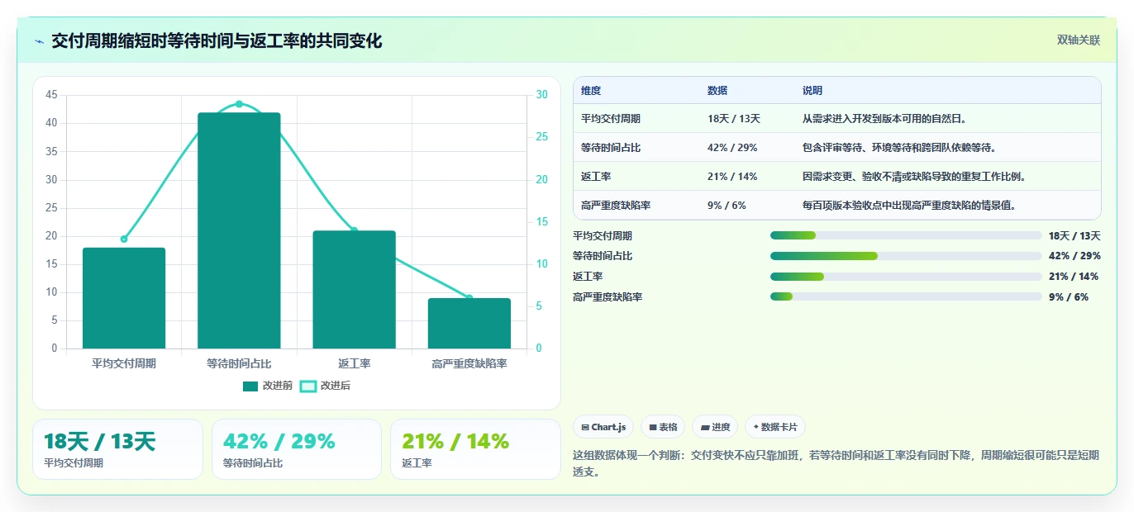Click description starting 从需求进入开发
This screenshot has height=512, width=1134.
(884, 119)
